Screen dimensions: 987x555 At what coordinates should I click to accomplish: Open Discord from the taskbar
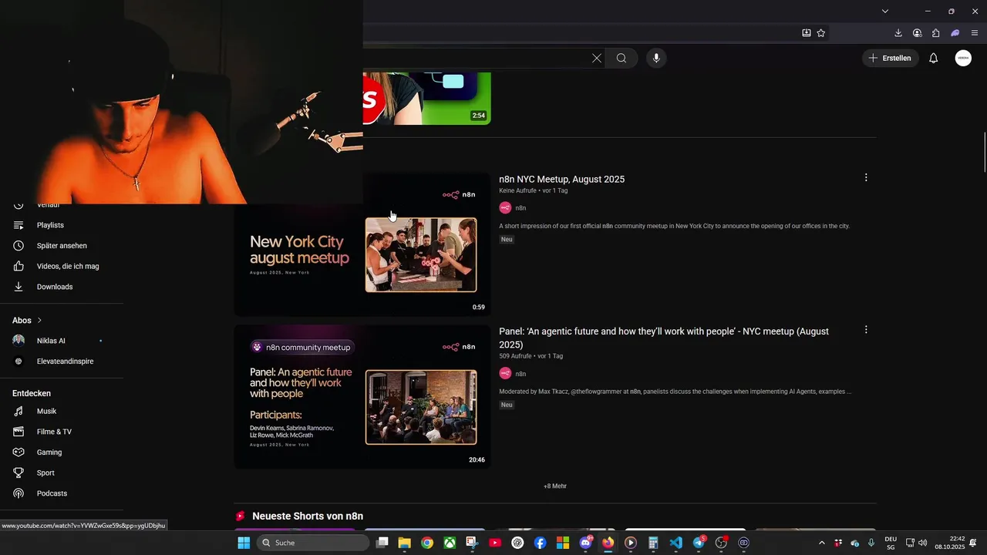click(585, 543)
